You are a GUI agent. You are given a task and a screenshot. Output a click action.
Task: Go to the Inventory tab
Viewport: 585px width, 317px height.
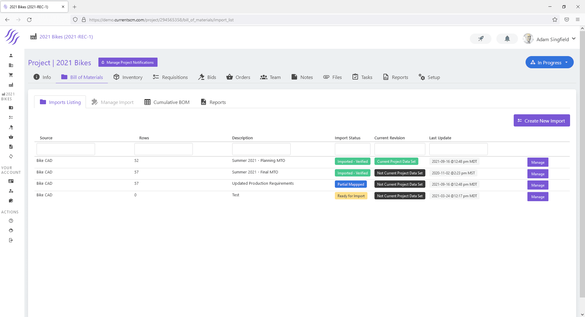(128, 77)
